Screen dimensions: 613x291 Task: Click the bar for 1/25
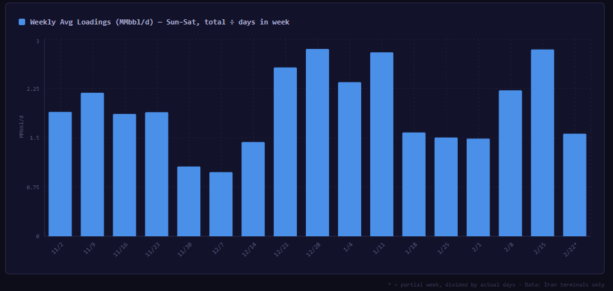(x=446, y=187)
